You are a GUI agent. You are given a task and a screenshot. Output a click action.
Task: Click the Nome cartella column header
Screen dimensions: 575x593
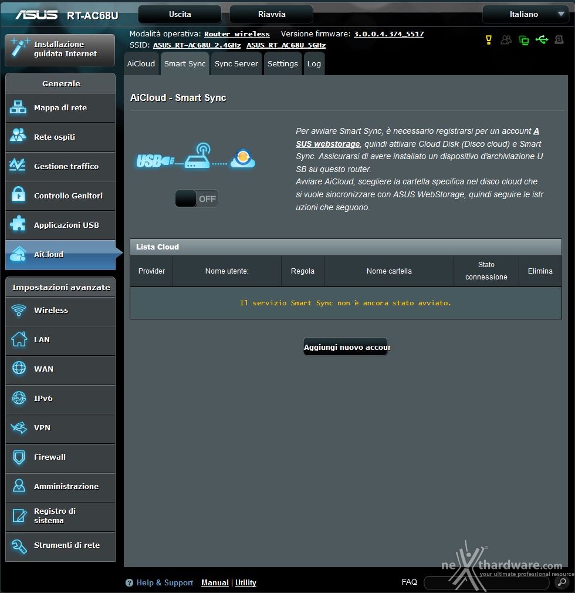point(389,271)
